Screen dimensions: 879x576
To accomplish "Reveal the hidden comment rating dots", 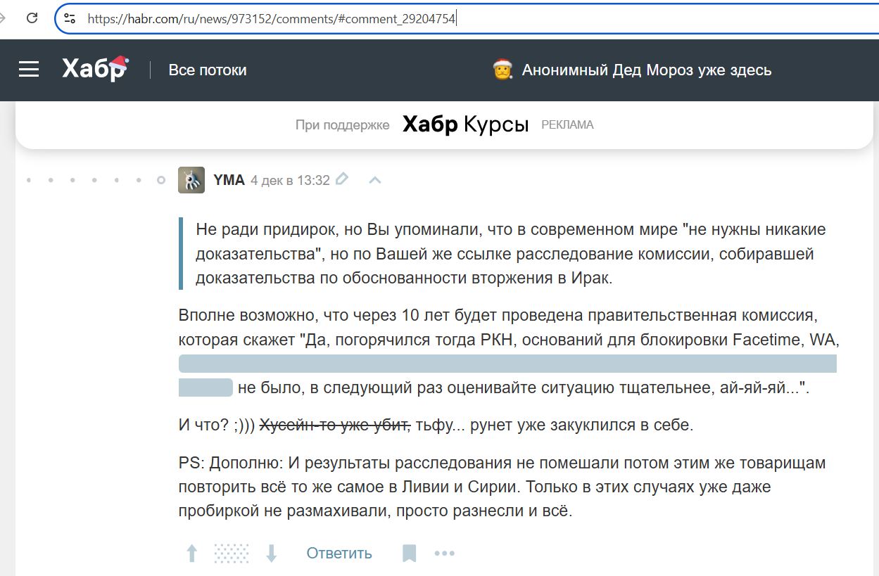I will pos(230,553).
